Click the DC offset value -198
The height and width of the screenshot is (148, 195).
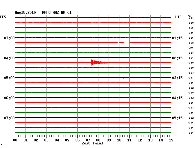pos(190,43)
